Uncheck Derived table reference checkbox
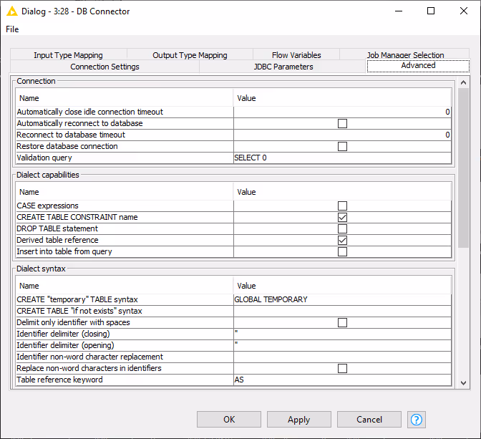 pyautogui.click(x=342, y=240)
